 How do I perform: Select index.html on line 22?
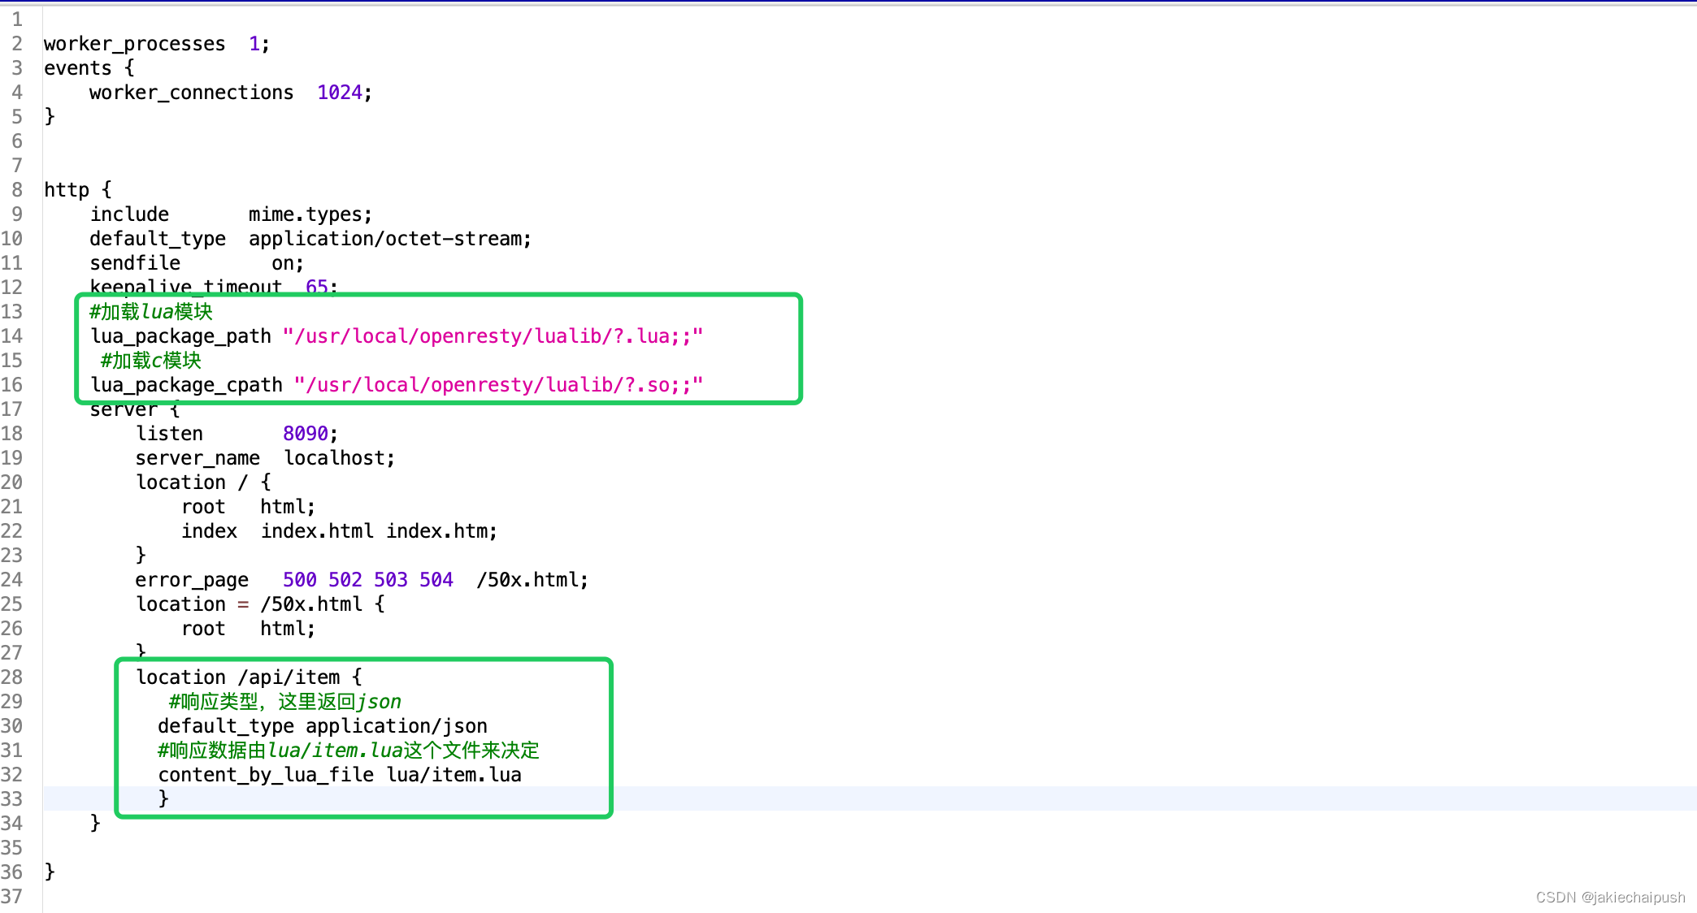click(317, 531)
